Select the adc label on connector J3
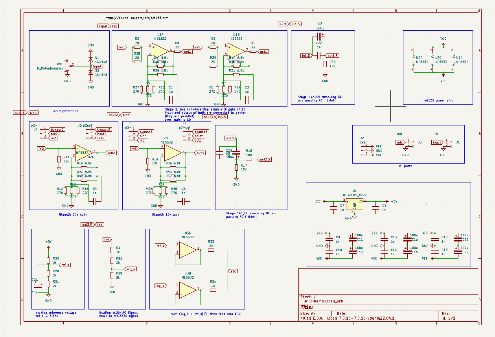 point(400,142)
